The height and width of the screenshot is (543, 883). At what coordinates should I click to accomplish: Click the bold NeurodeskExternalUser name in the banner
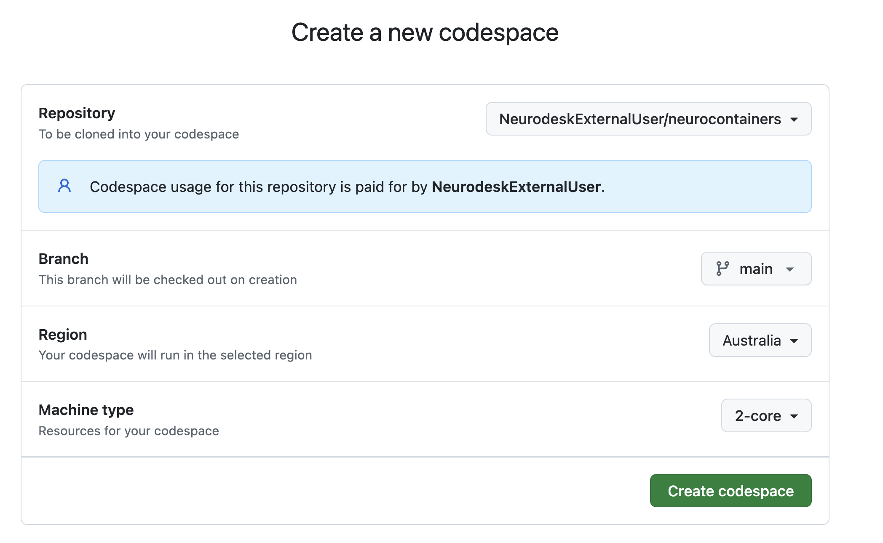(516, 187)
